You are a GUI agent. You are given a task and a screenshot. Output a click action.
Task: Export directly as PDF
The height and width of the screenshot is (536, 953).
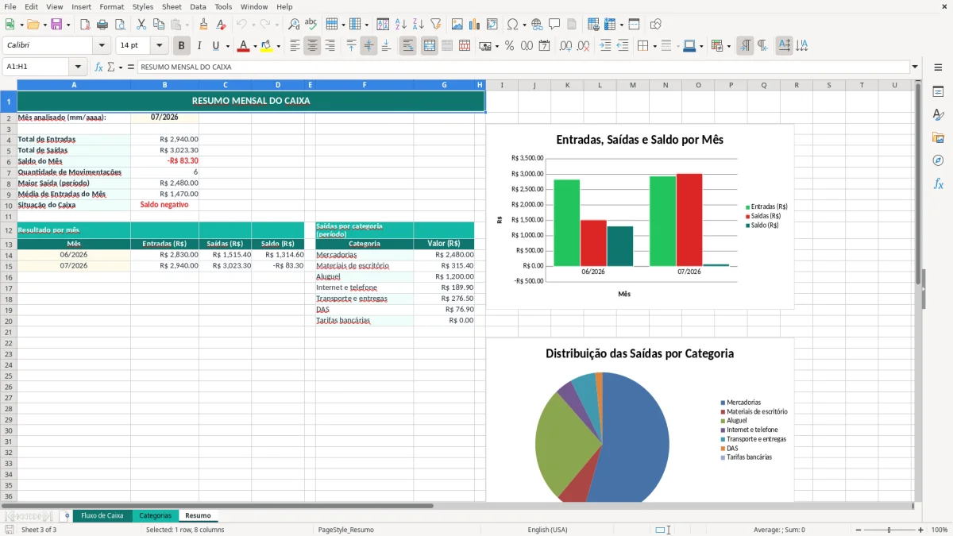pos(85,25)
